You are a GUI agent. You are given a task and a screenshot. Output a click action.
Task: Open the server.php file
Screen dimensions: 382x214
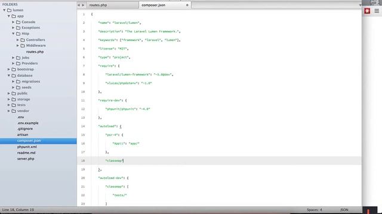(26, 159)
